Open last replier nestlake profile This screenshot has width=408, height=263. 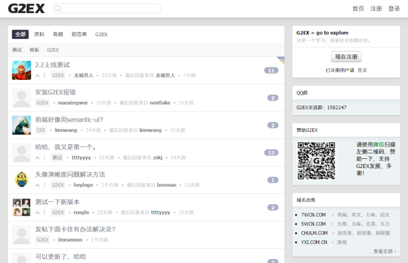click(160, 103)
